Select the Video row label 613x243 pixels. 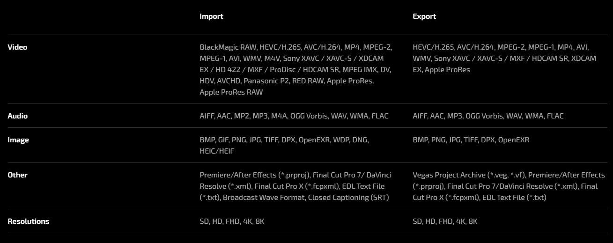click(17, 47)
